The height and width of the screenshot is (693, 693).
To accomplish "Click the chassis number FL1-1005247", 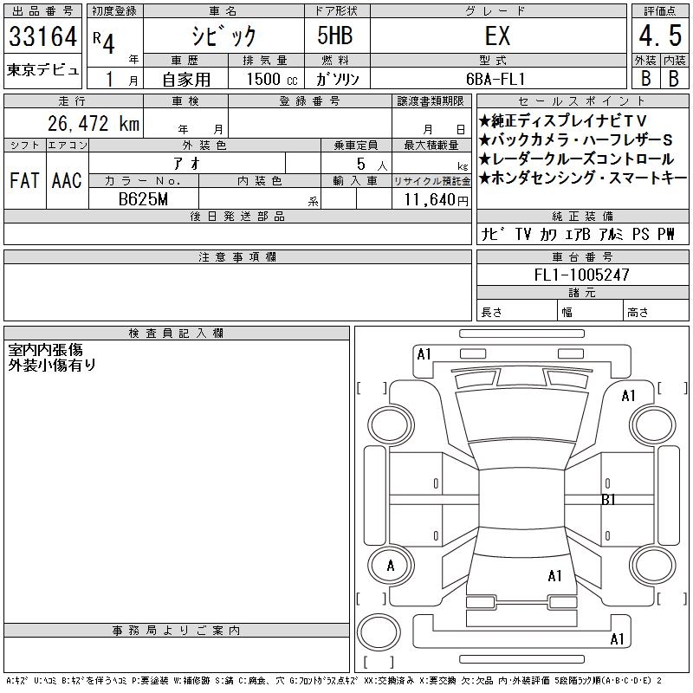I will (582, 275).
